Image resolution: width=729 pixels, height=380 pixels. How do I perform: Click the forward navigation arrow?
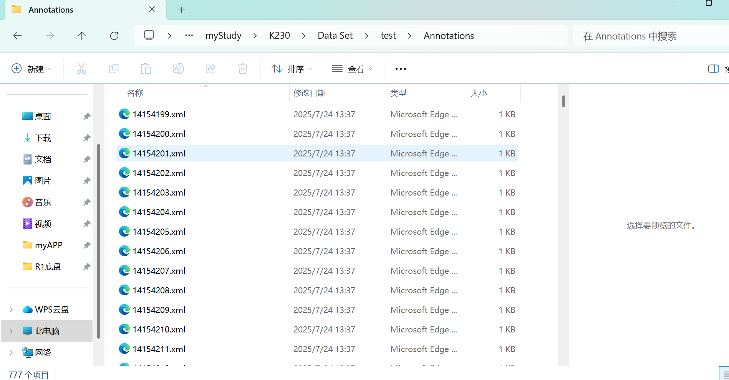50,36
